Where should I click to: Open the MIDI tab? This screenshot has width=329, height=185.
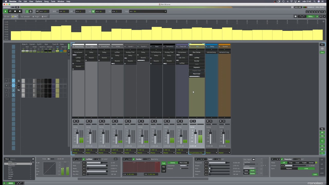44,16
